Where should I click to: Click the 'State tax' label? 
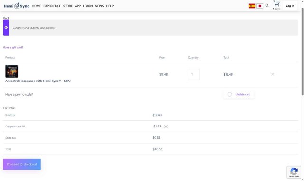10,138
